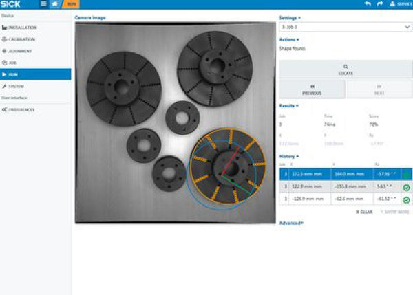Click the Previous button
The width and height of the screenshot is (413, 295).
pyautogui.click(x=312, y=89)
